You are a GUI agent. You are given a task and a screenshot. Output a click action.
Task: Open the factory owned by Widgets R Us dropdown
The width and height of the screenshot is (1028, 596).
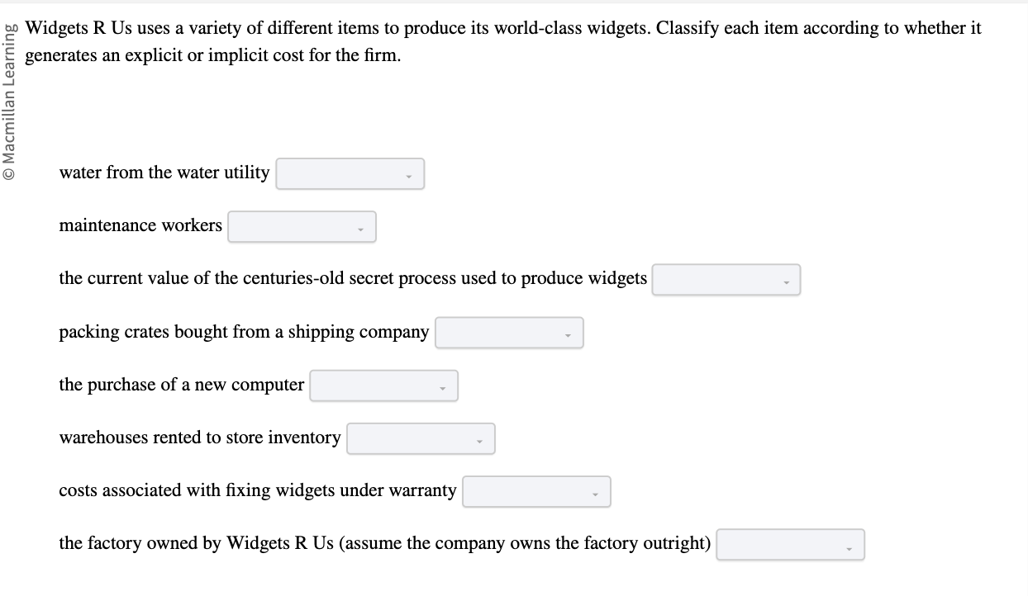(789, 544)
